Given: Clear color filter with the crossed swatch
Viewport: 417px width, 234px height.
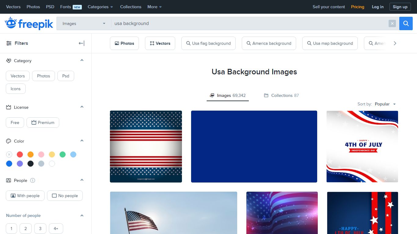Looking at the screenshot, I should click(9, 154).
